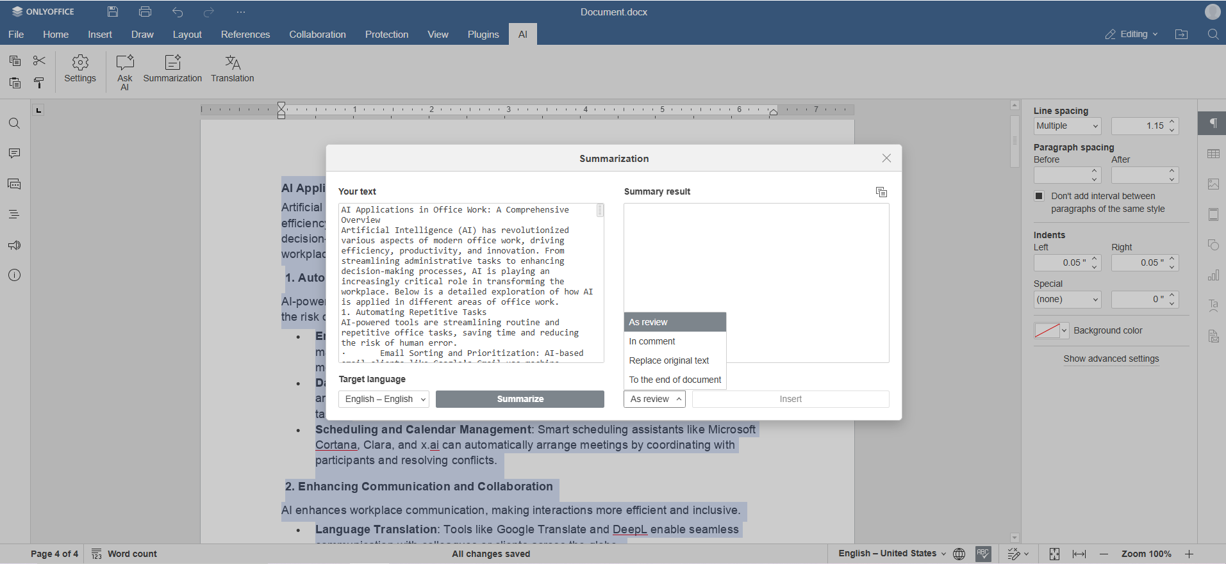This screenshot has height=564, width=1226.
Task: Print the document using the printer icon
Action: [145, 12]
